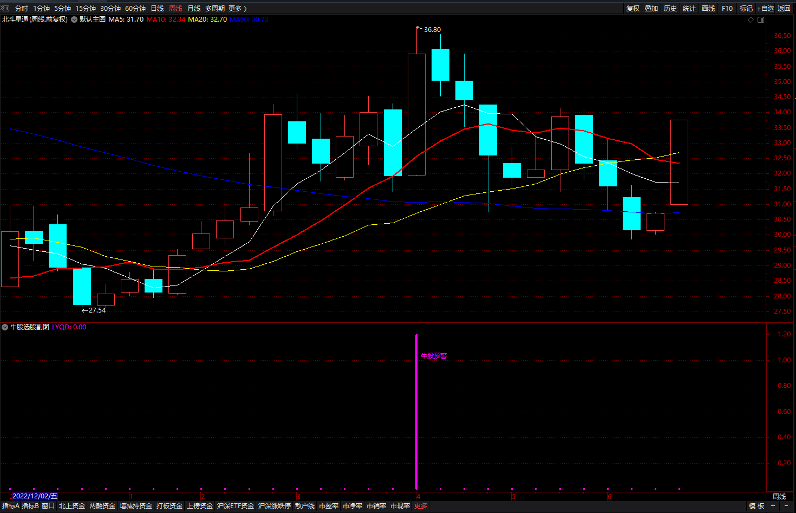Screen dimensions: 796x513
Task: Switch to the 月线 monthly timeframe
Action: click(x=194, y=8)
